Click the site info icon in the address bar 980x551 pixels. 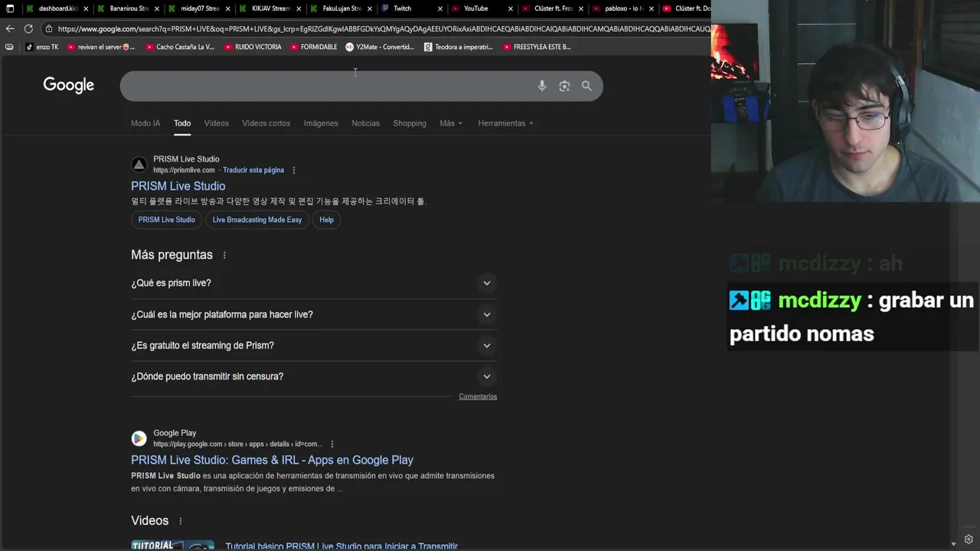[49, 29]
